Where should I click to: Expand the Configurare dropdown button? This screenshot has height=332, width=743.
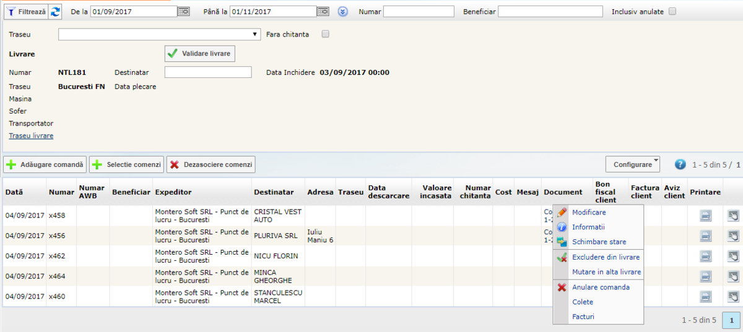633,164
